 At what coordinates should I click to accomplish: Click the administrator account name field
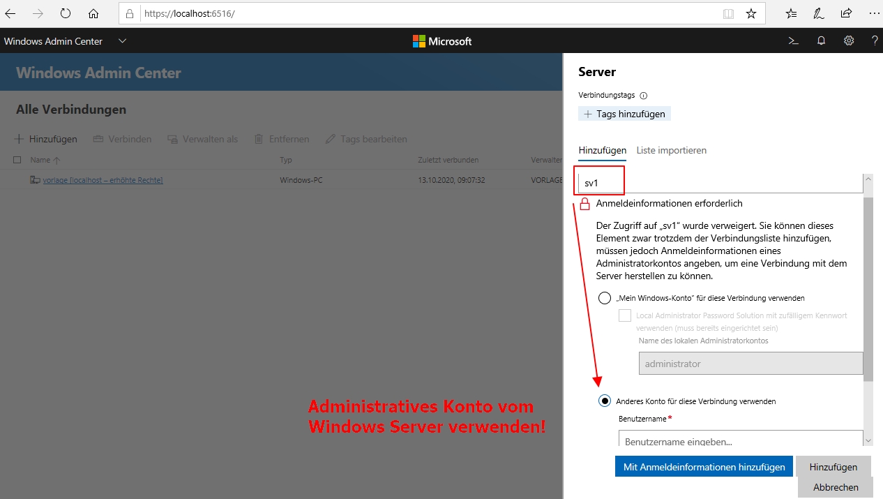click(751, 364)
